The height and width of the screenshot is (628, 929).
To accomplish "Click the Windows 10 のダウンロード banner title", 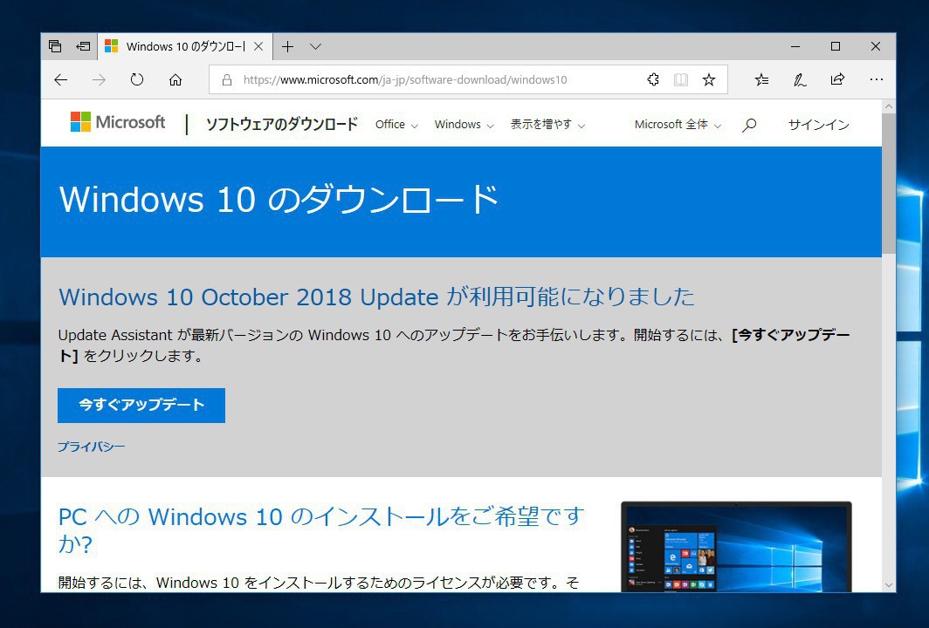I will pos(279,199).
